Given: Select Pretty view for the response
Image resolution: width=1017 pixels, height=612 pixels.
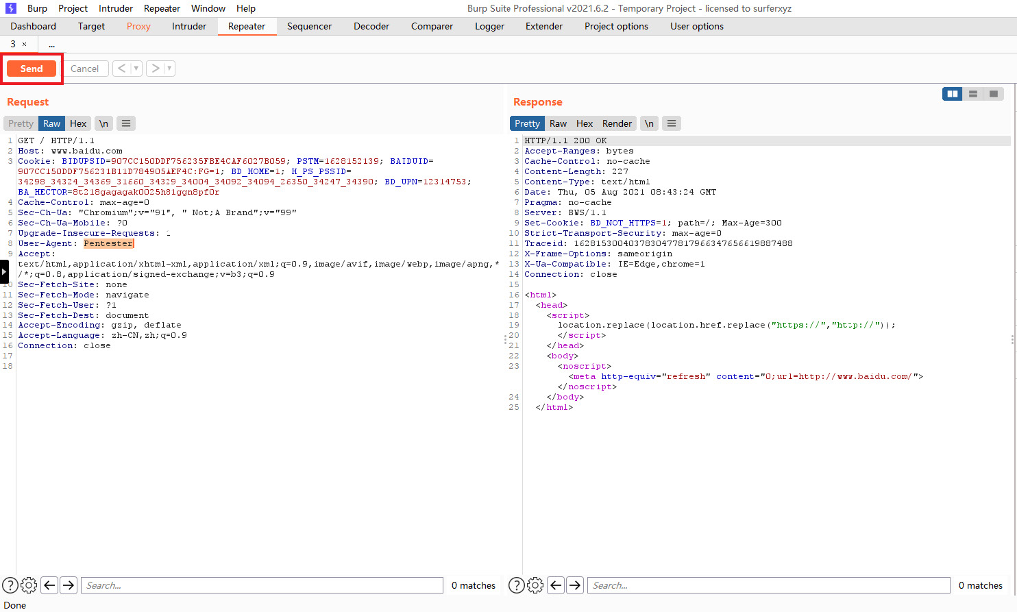Looking at the screenshot, I should pos(527,123).
